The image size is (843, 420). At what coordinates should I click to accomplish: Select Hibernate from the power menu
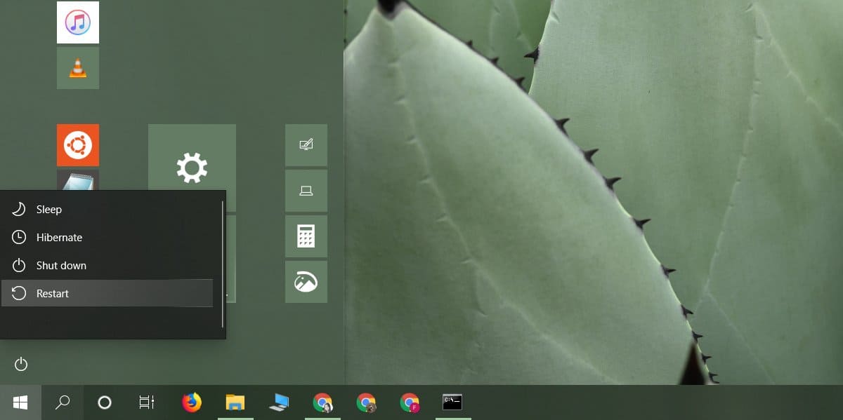(105, 237)
